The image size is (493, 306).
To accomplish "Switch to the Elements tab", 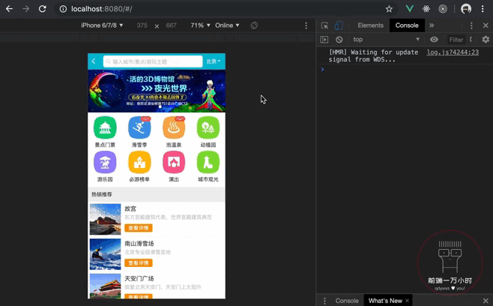I will click(370, 25).
